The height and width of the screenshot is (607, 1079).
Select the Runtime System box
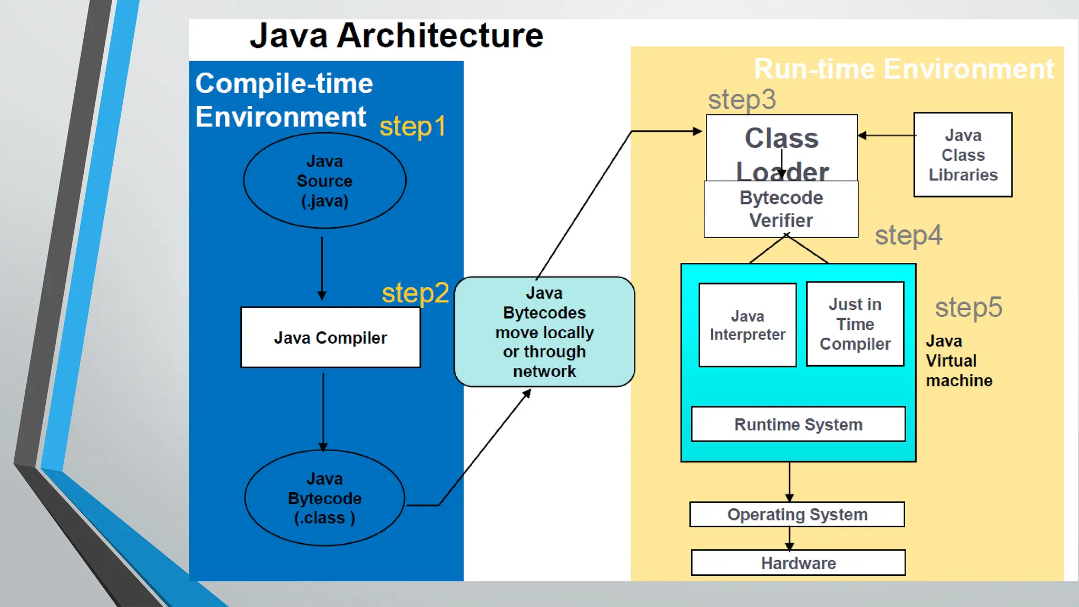click(798, 424)
